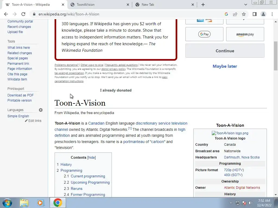Viewport: 278px width, 208px height.
Task: Open Upload file sidebar link
Action: coord(15,32)
